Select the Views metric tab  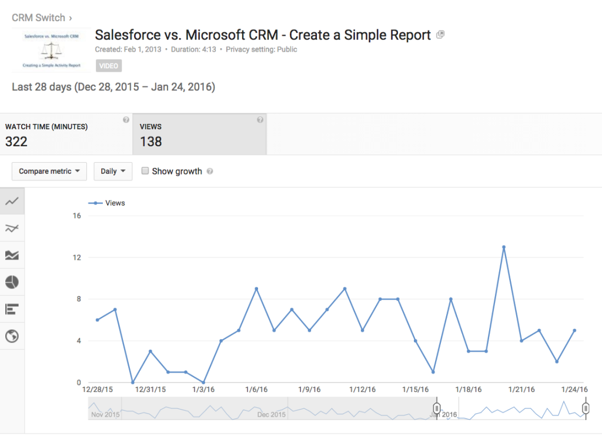pos(200,135)
